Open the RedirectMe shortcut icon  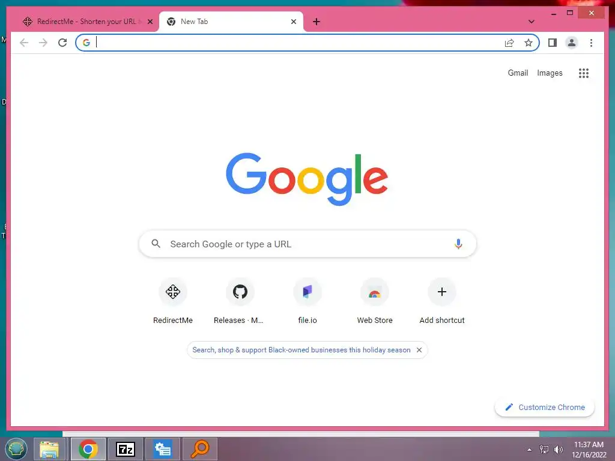(173, 292)
